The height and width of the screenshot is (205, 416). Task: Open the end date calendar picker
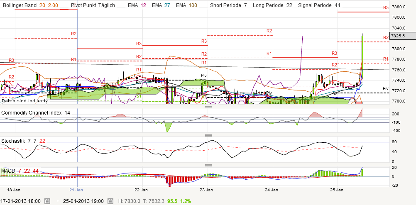(110, 201)
